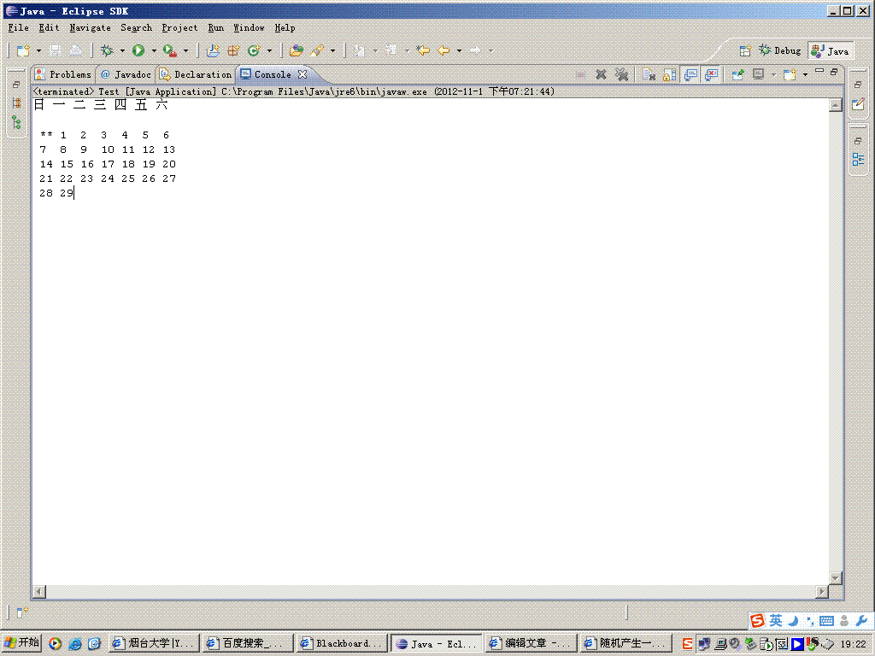Open the 烟台大学 taskbar window
This screenshot has height=656, width=875.
click(x=154, y=643)
